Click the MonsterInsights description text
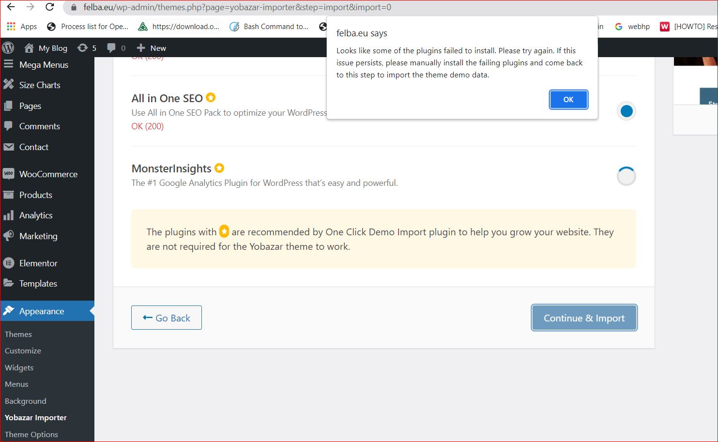 click(264, 183)
